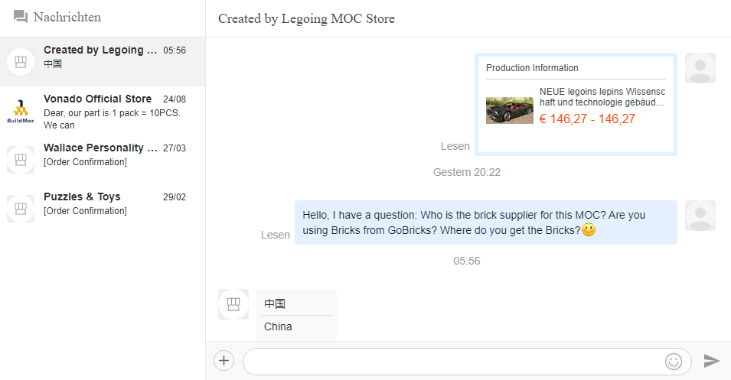Click user avatar beside Production Information card

700,68
